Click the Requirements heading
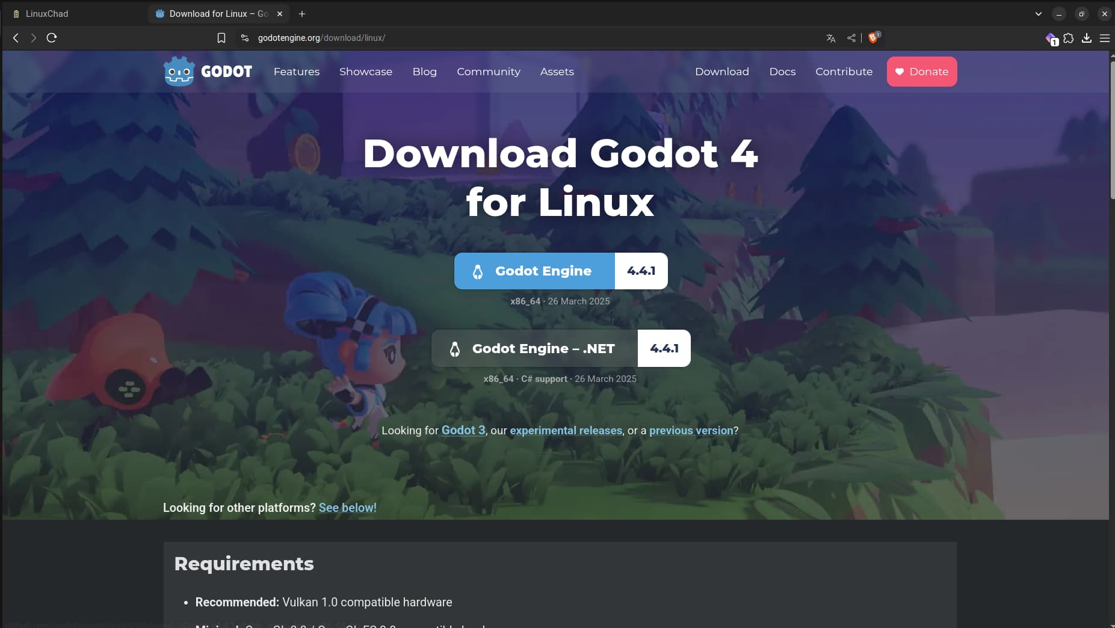Image resolution: width=1115 pixels, height=628 pixels. 244,564
